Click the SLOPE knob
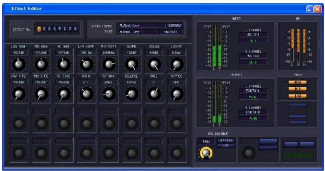Viewport: 325px width, 171px height. 132,64
